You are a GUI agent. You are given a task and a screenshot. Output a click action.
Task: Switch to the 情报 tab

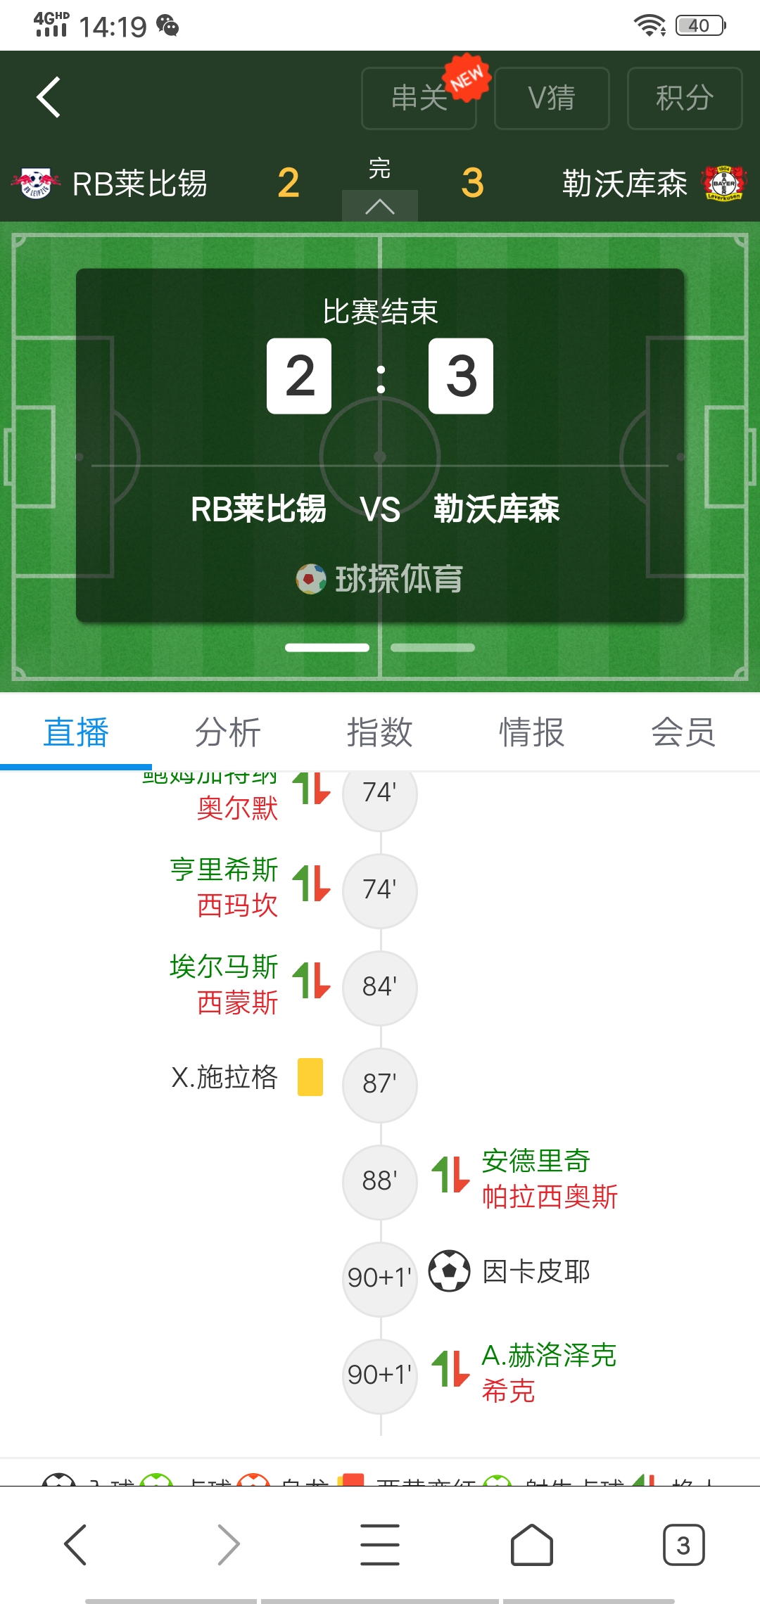point(532,732)
